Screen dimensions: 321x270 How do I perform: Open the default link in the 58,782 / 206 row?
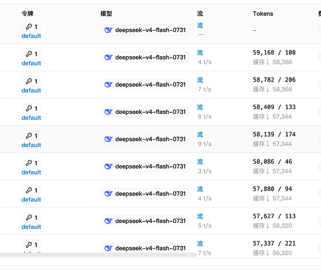tap(31, 91)
